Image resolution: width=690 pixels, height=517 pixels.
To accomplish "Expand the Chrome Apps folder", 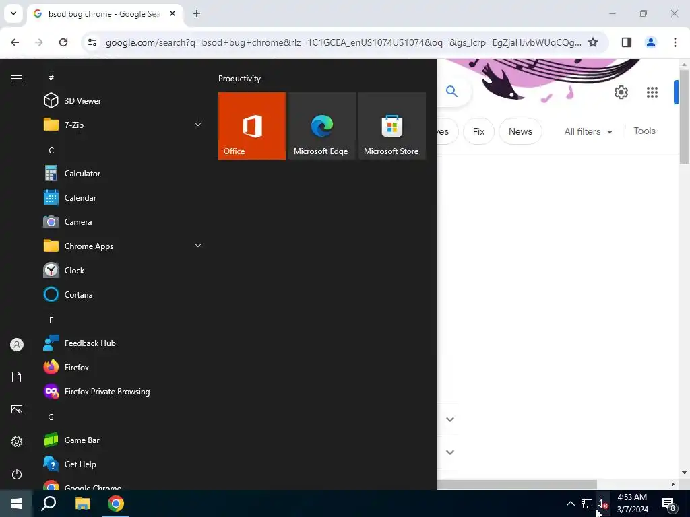I will 123,246.
